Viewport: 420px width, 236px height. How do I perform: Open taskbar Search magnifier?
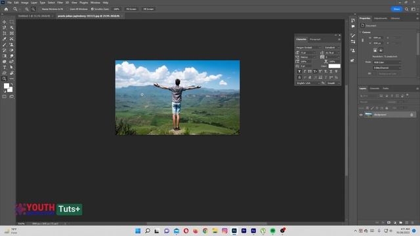pos(147,231)
